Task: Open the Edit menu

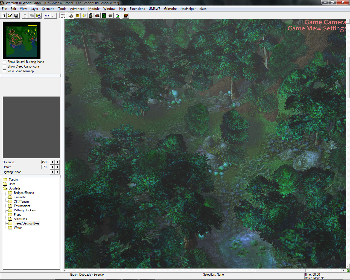Action: [x=13, y=9]
